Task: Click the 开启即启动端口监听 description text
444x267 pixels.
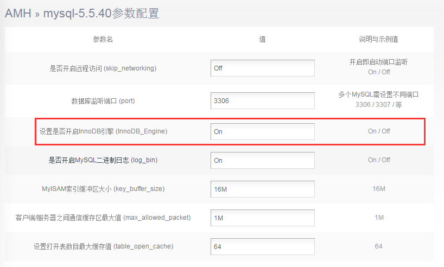Action: tap(378, 62)
